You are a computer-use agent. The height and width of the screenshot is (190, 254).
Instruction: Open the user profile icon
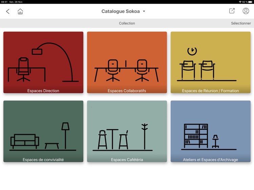point(246,11)
